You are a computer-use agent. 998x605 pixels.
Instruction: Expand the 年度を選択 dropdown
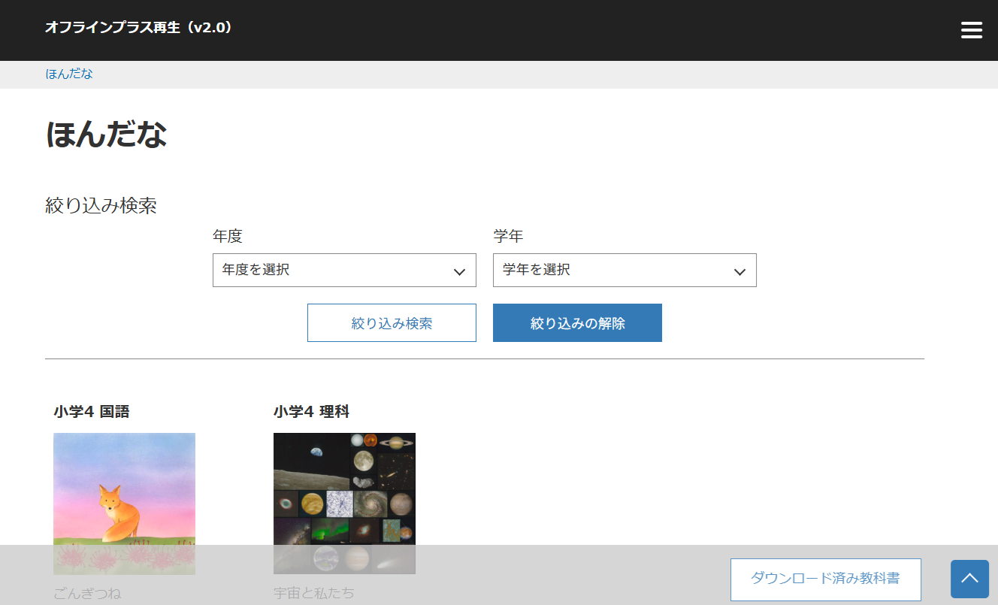point(343,270)
